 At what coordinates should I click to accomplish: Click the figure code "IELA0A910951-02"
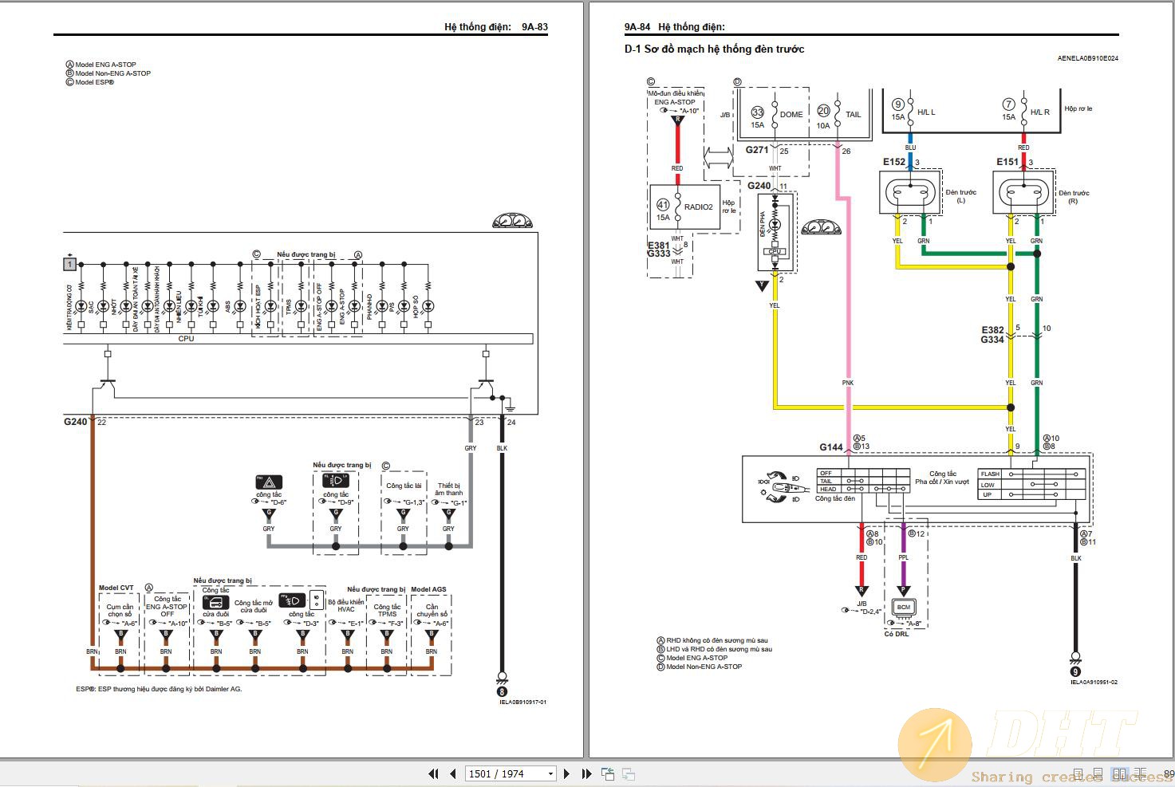pyautogui.click(x=1094, y=682)
